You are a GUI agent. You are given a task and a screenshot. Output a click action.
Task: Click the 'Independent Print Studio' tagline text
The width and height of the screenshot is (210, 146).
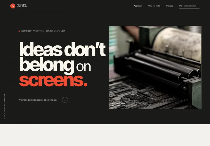[x=43, y=31]
